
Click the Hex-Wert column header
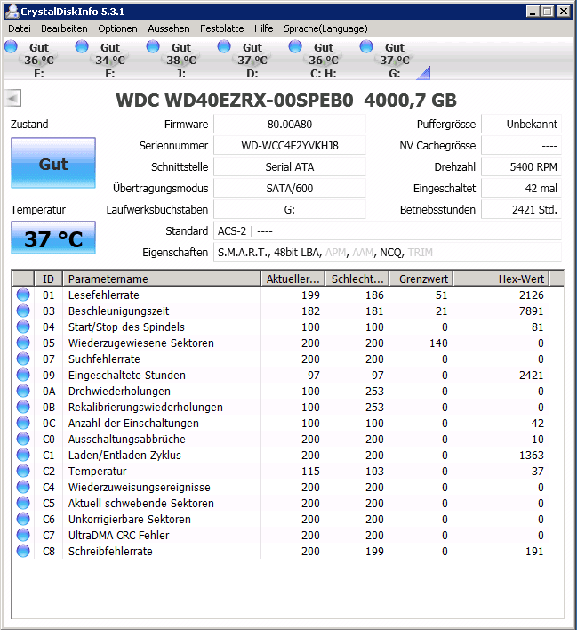[501, 279]
